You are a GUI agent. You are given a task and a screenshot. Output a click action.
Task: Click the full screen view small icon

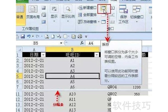coord(43,22)
